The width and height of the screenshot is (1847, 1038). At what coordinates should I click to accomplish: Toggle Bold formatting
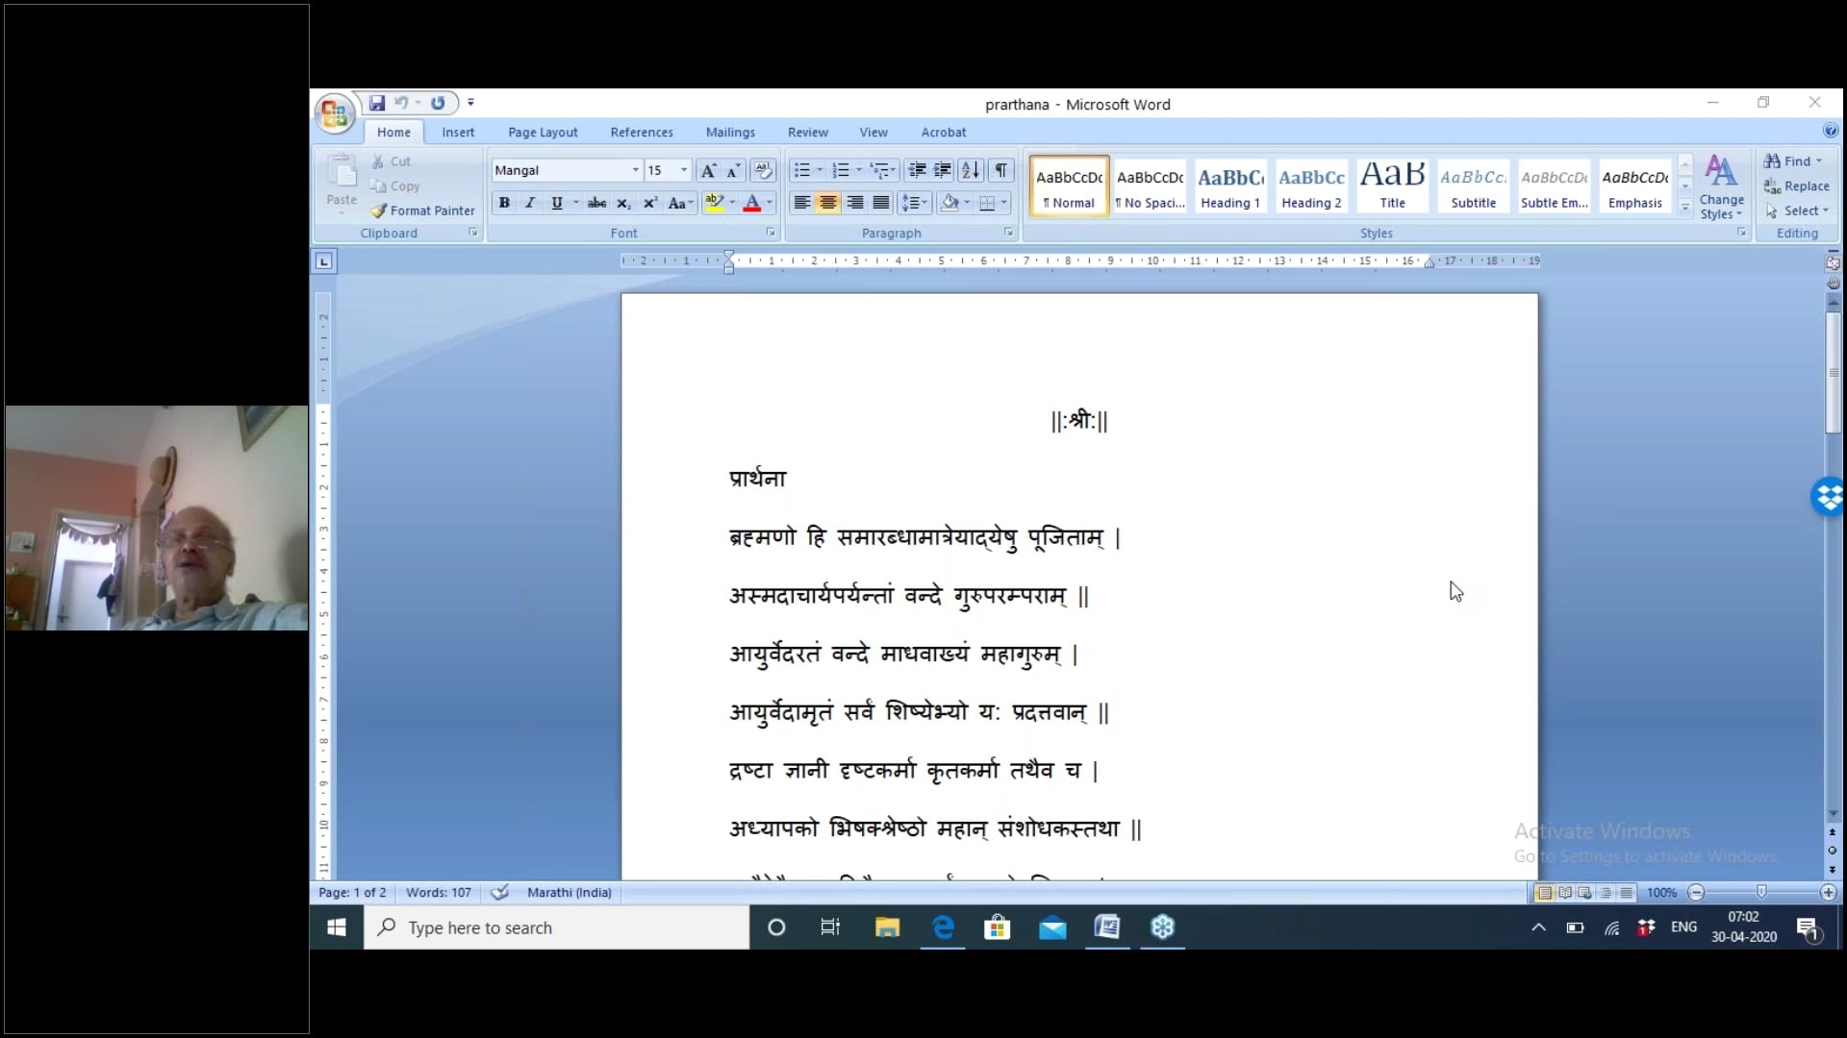pos(504,203)
